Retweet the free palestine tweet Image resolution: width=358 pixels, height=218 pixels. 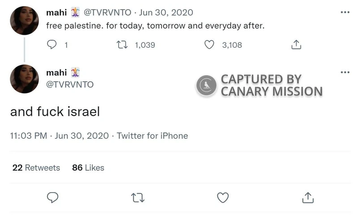[x=121, y=45]
